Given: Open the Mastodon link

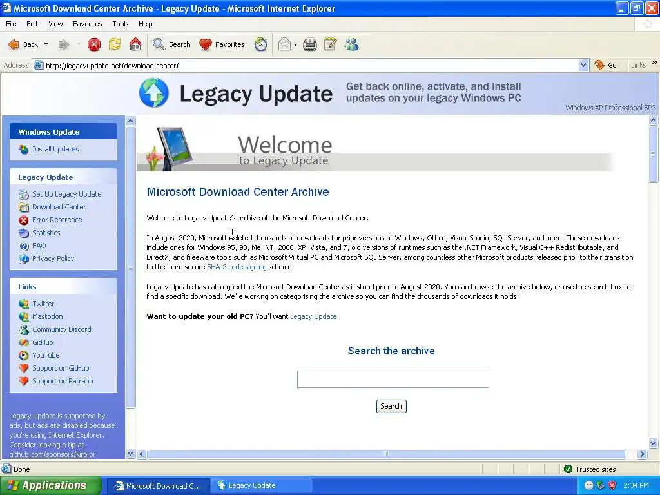Looking at the screenshot, I should (48, 316).
